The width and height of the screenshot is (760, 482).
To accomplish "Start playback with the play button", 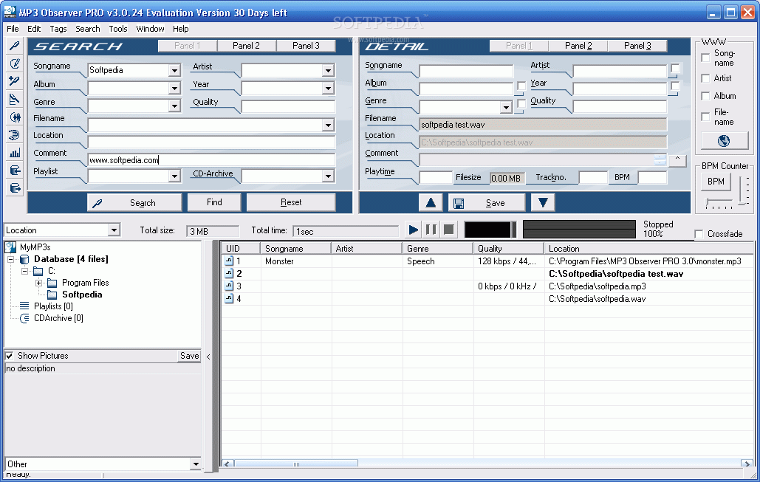I will (x=413, y=229).
